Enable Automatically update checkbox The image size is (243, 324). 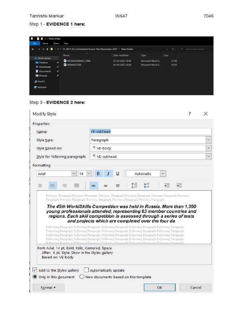point(86,270)
